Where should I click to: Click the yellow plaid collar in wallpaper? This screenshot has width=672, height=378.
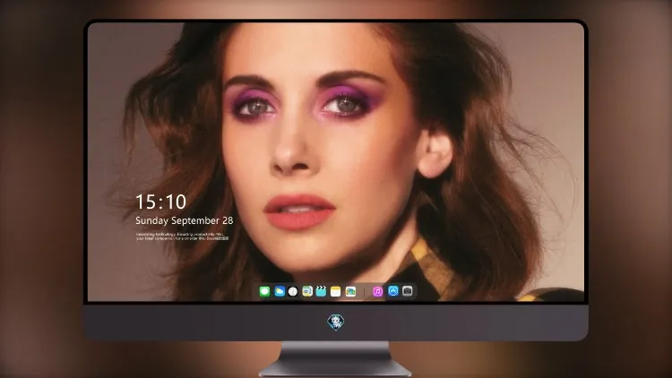422,263
